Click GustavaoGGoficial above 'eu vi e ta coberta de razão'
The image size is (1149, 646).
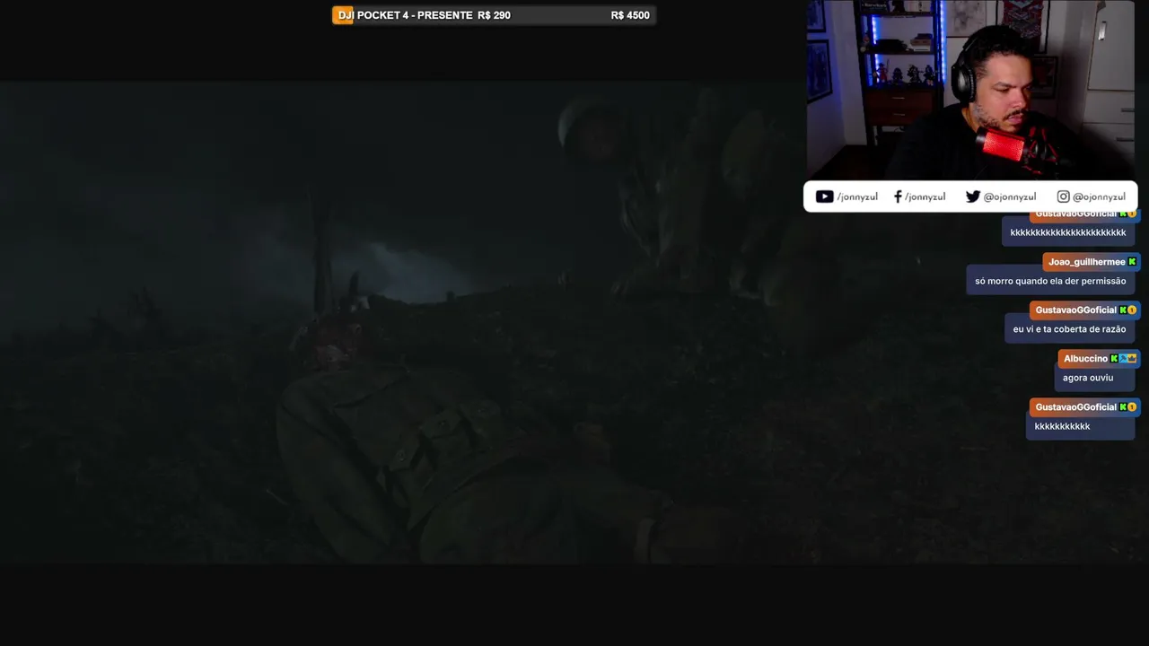pyautogui.click(x=1075, y=310)
